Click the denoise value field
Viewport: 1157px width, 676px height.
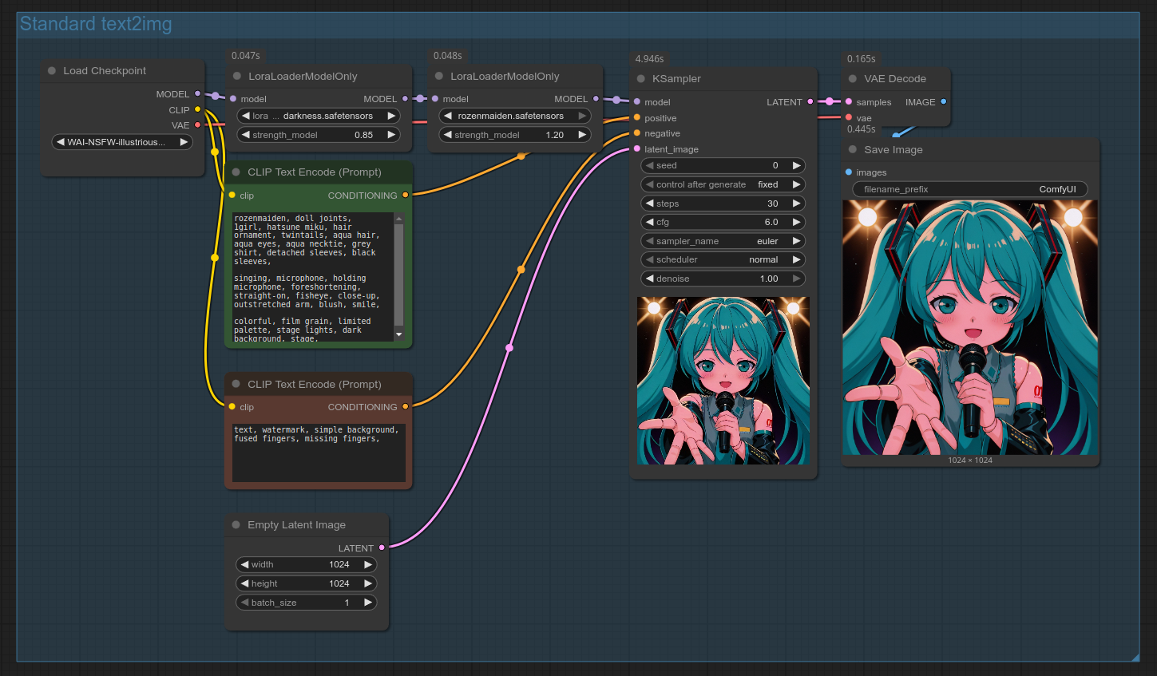[723, 279]
